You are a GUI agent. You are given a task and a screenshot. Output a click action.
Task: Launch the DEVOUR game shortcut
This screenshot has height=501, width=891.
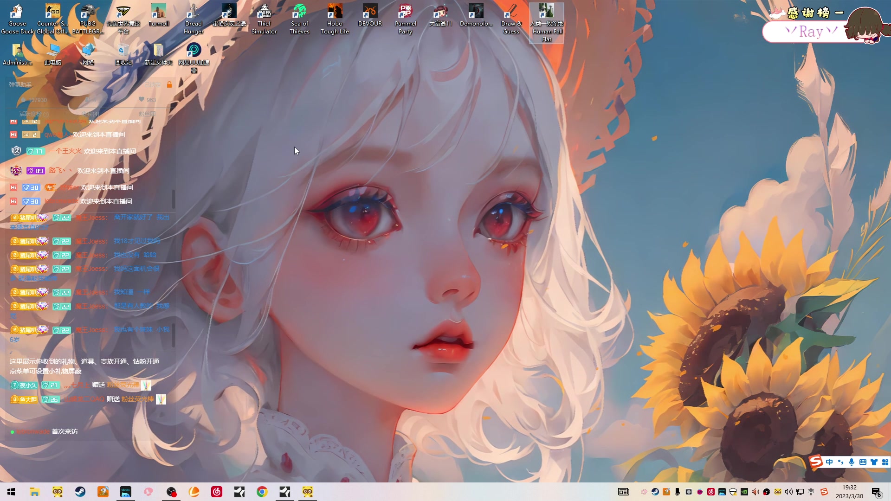370,16
